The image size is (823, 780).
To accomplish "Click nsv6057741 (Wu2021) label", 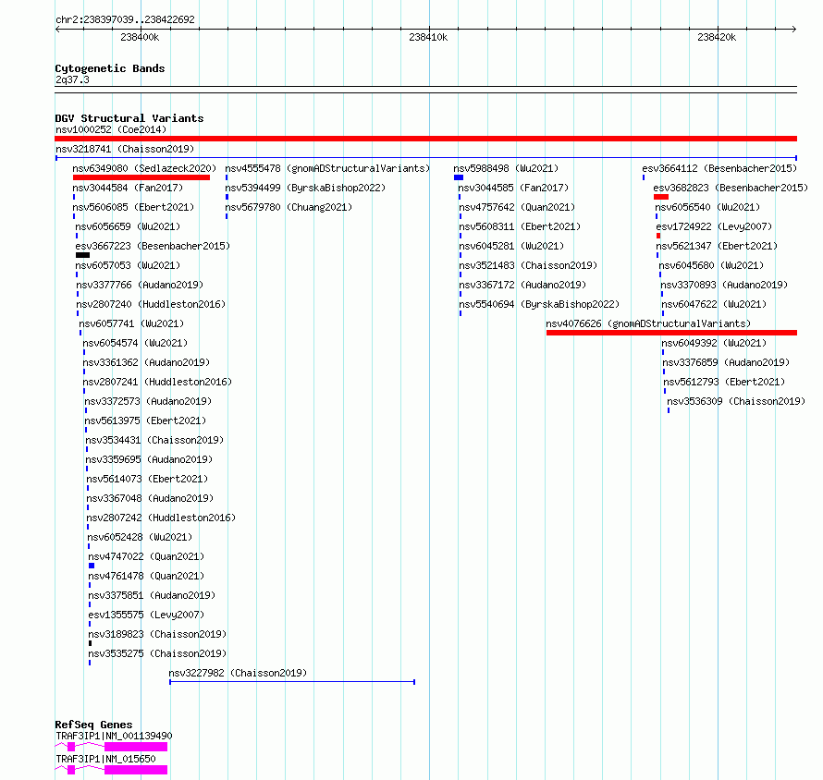I will [x=131, y=323].
